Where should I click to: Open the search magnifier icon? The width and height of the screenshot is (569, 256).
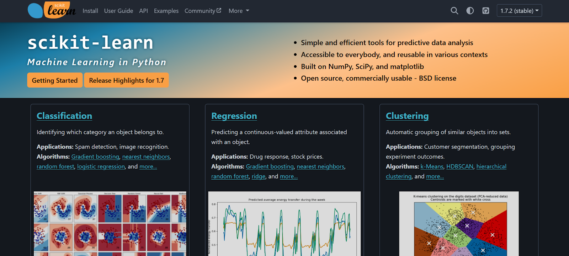pos(454,11)
